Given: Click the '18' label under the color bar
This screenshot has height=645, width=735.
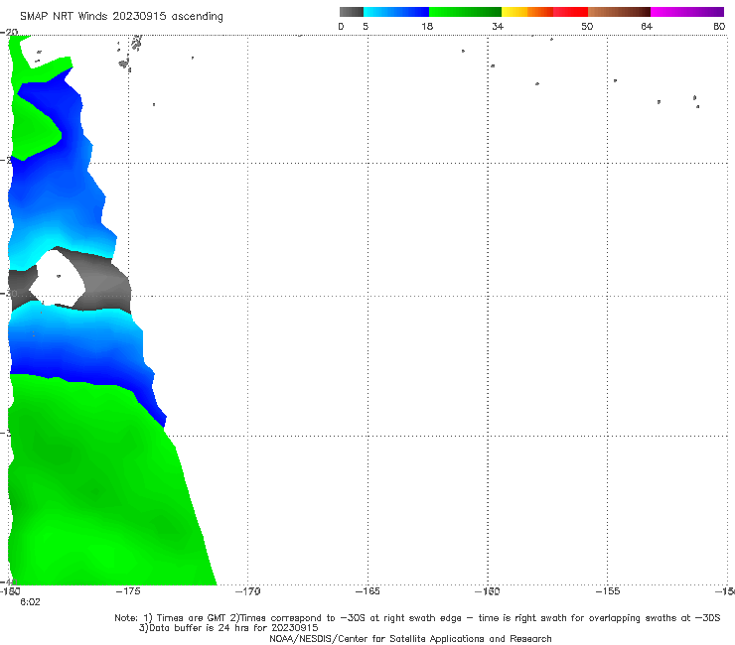Looking at the screenshot, I should [427, 26].
